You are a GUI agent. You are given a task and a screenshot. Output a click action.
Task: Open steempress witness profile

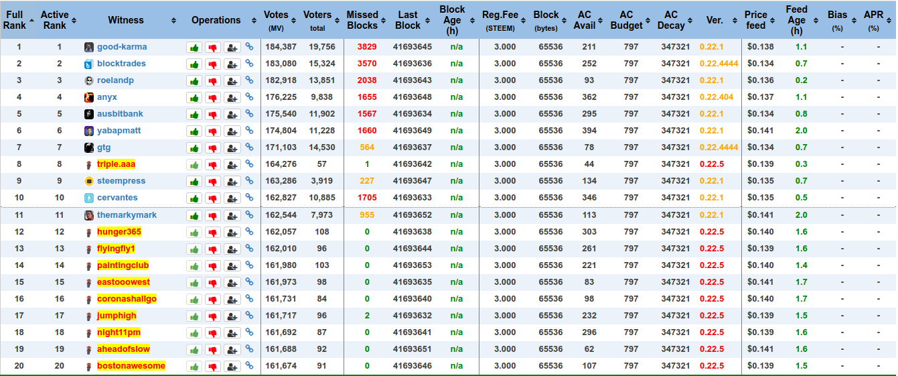pyautogui.click(x=121, y=181)
